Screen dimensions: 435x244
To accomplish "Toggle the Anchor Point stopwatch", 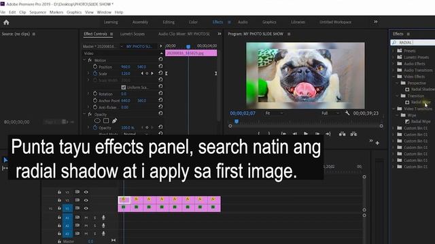I will click(95, 100).
